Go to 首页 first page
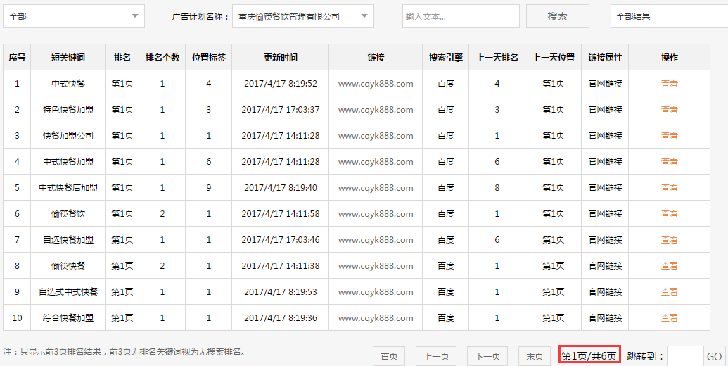This screenshot has height=366, width=728. 389,356
